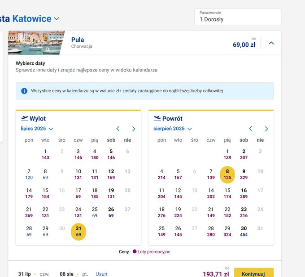Screen dimensions: 305x277
Task: Click departing plane icon next to Wylot
Action: (x=25, y=119)
